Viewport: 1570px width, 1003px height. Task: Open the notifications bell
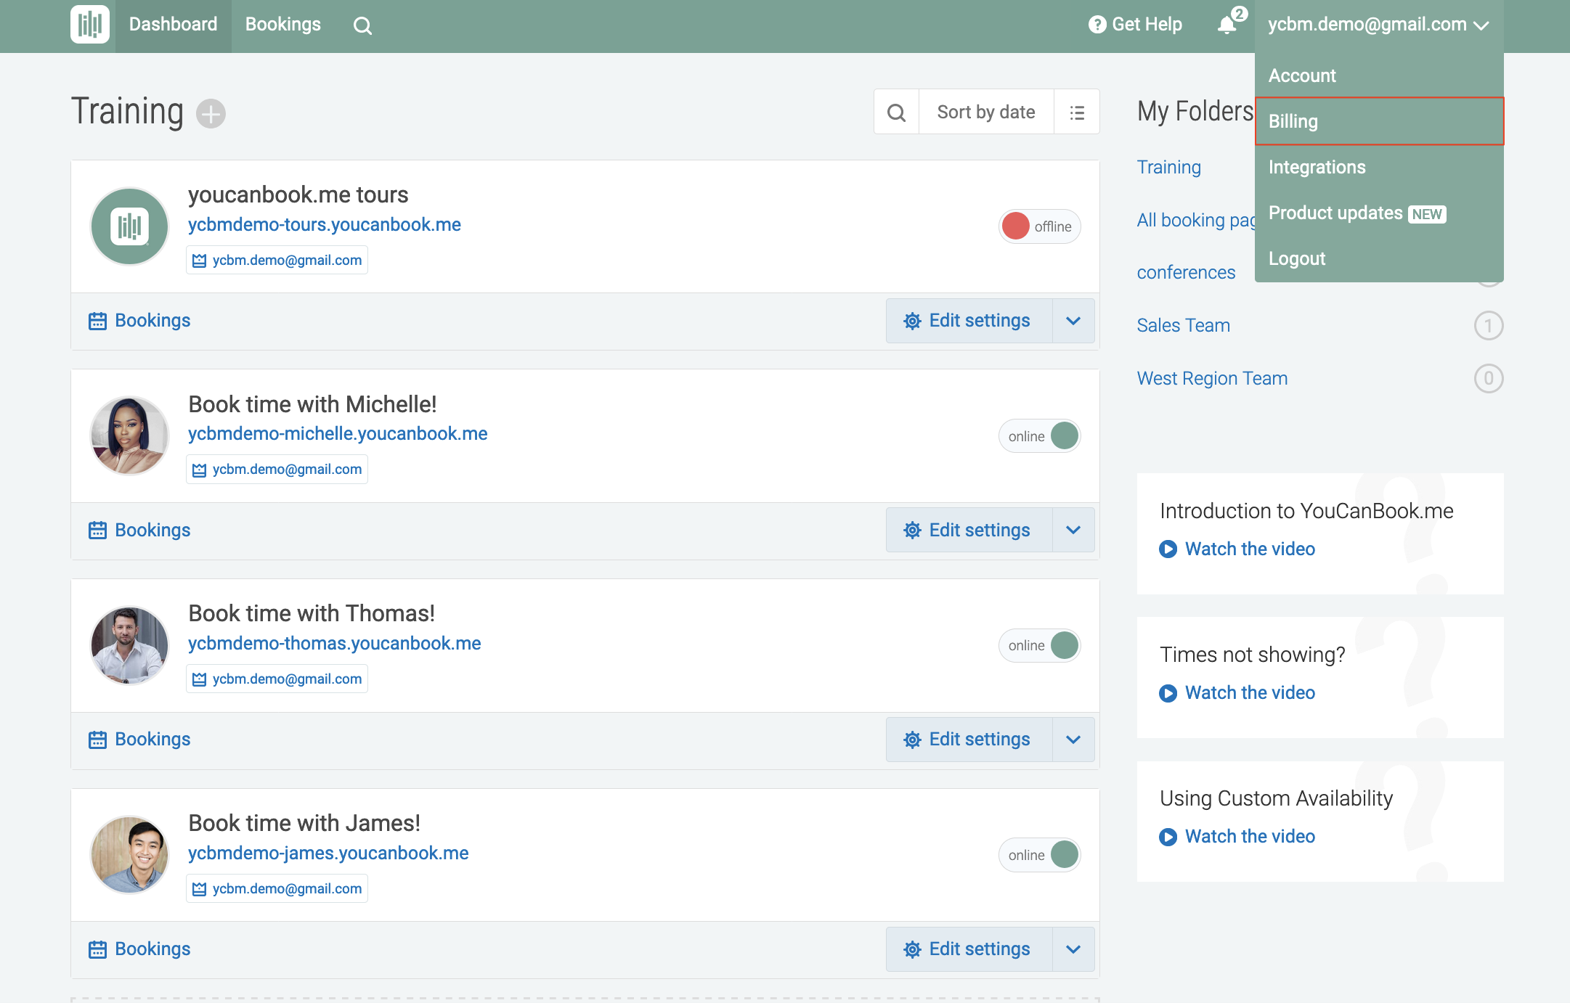tap(1227, 25)
